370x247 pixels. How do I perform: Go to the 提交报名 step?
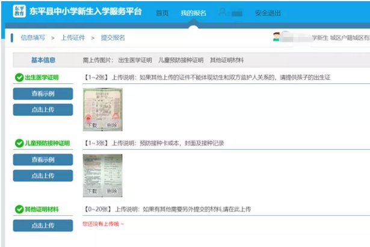point(112,38)
